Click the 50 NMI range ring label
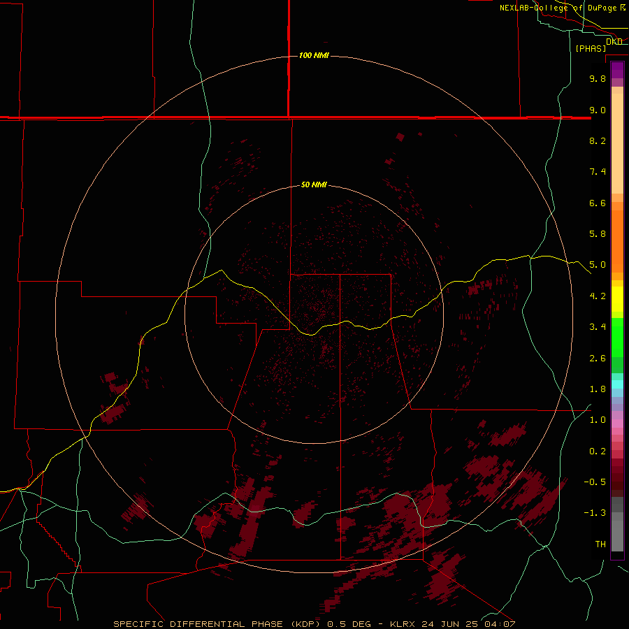Viewport: 629px width, 629px height. click(314, 185)
